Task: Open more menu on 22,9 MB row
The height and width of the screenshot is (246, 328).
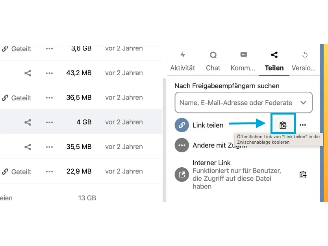Action: [49, 172]
